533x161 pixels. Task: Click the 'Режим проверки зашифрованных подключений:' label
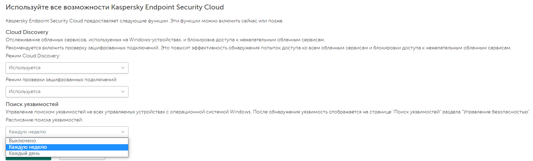coord(61,80)
